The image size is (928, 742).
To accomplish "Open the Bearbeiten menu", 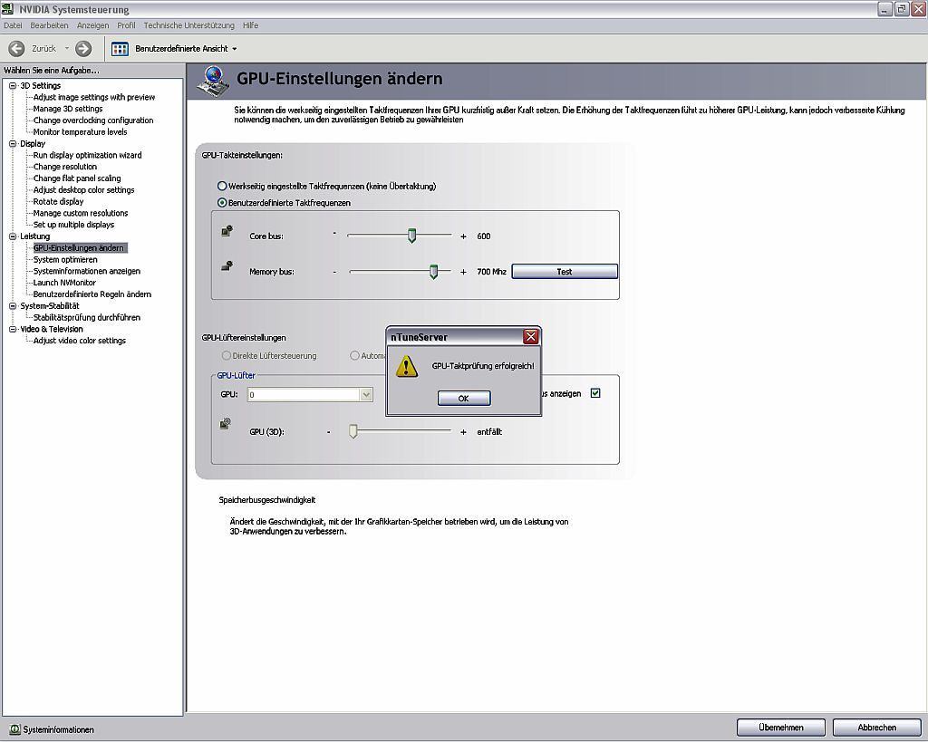I will coord(49,25).
